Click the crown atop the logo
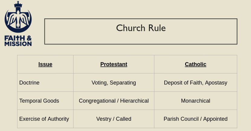Image resolution: width=251 pixels, height=131 pixels. (18, 5)
